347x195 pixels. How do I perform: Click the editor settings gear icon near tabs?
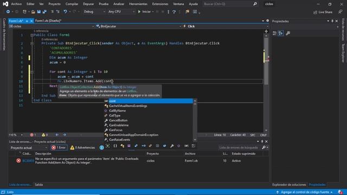[x=267, y=21]
